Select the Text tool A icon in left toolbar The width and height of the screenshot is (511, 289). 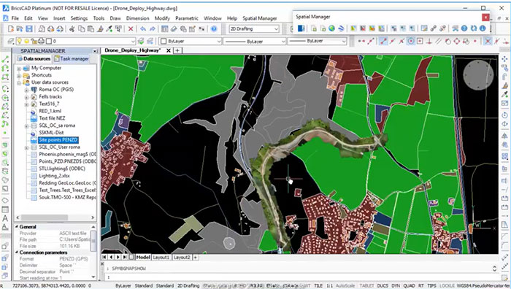pos(5,218)
